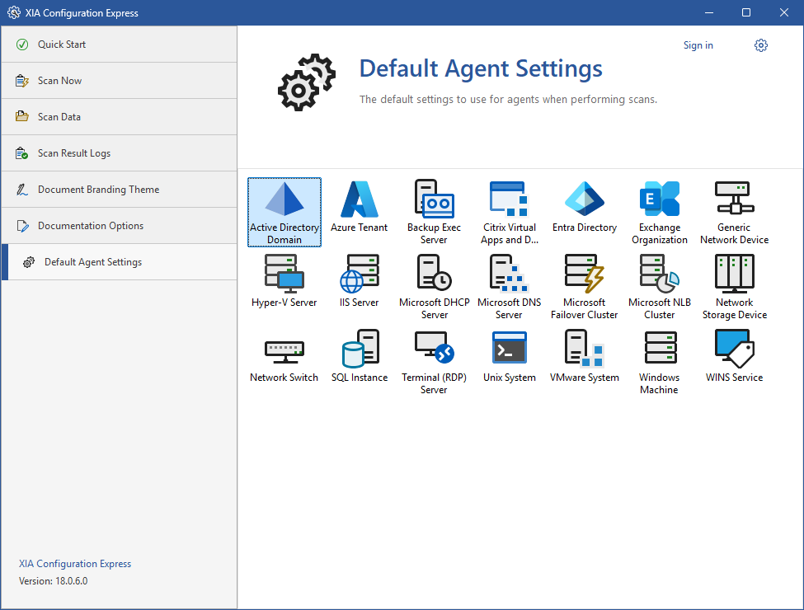Open the Scan Now section
This screenshot has width=804, height=610.
pos(59,81)
